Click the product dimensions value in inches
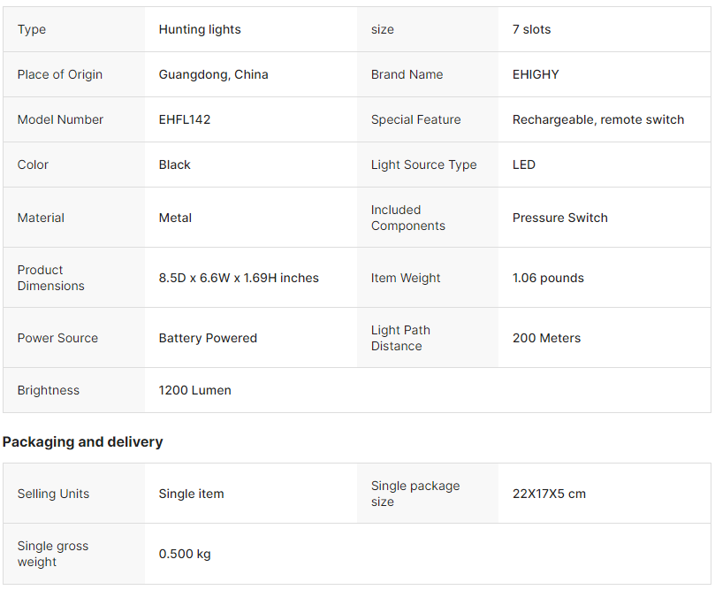Image resolution: width=715 pixels, height=590 pixels. pyautogui.click(x=239, y=278)
